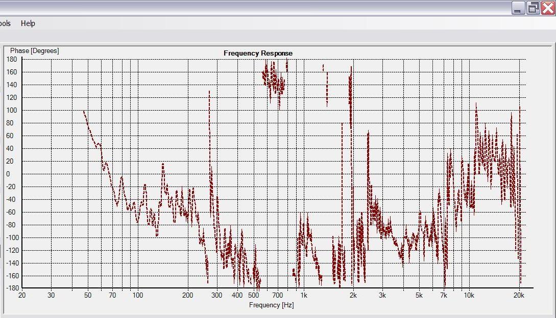Minimize the application window
Screen dimensions: 556x318
coord(518,8)
